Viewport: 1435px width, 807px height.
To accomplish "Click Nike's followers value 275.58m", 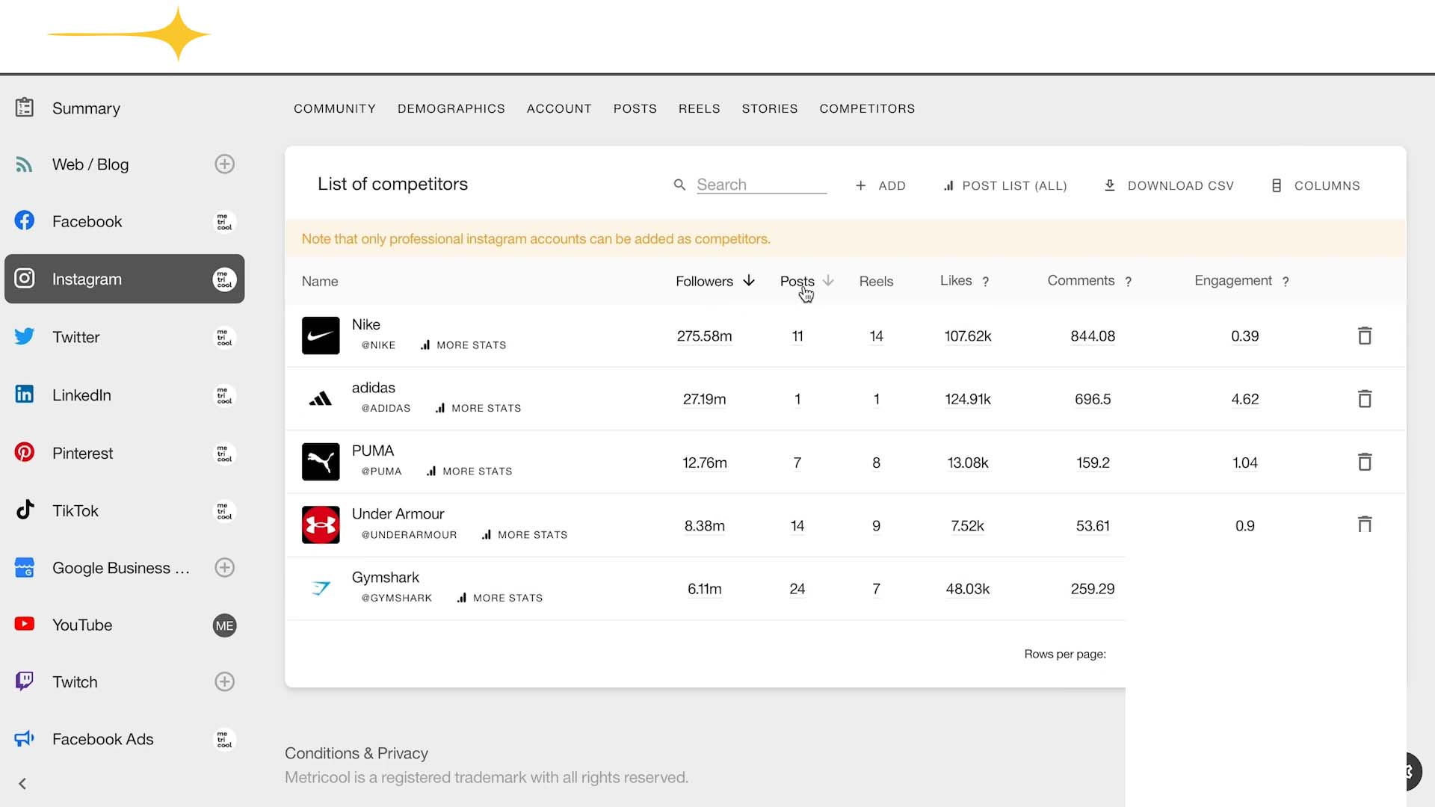I will click(x=704, y=336).
